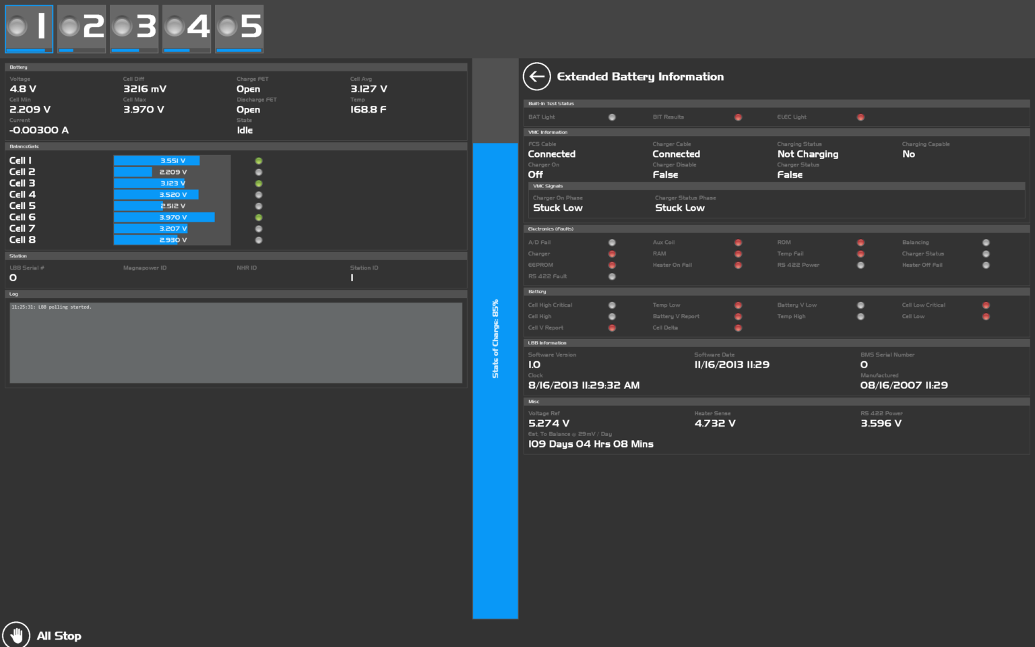Click inside the Log text area

[236, 342]
